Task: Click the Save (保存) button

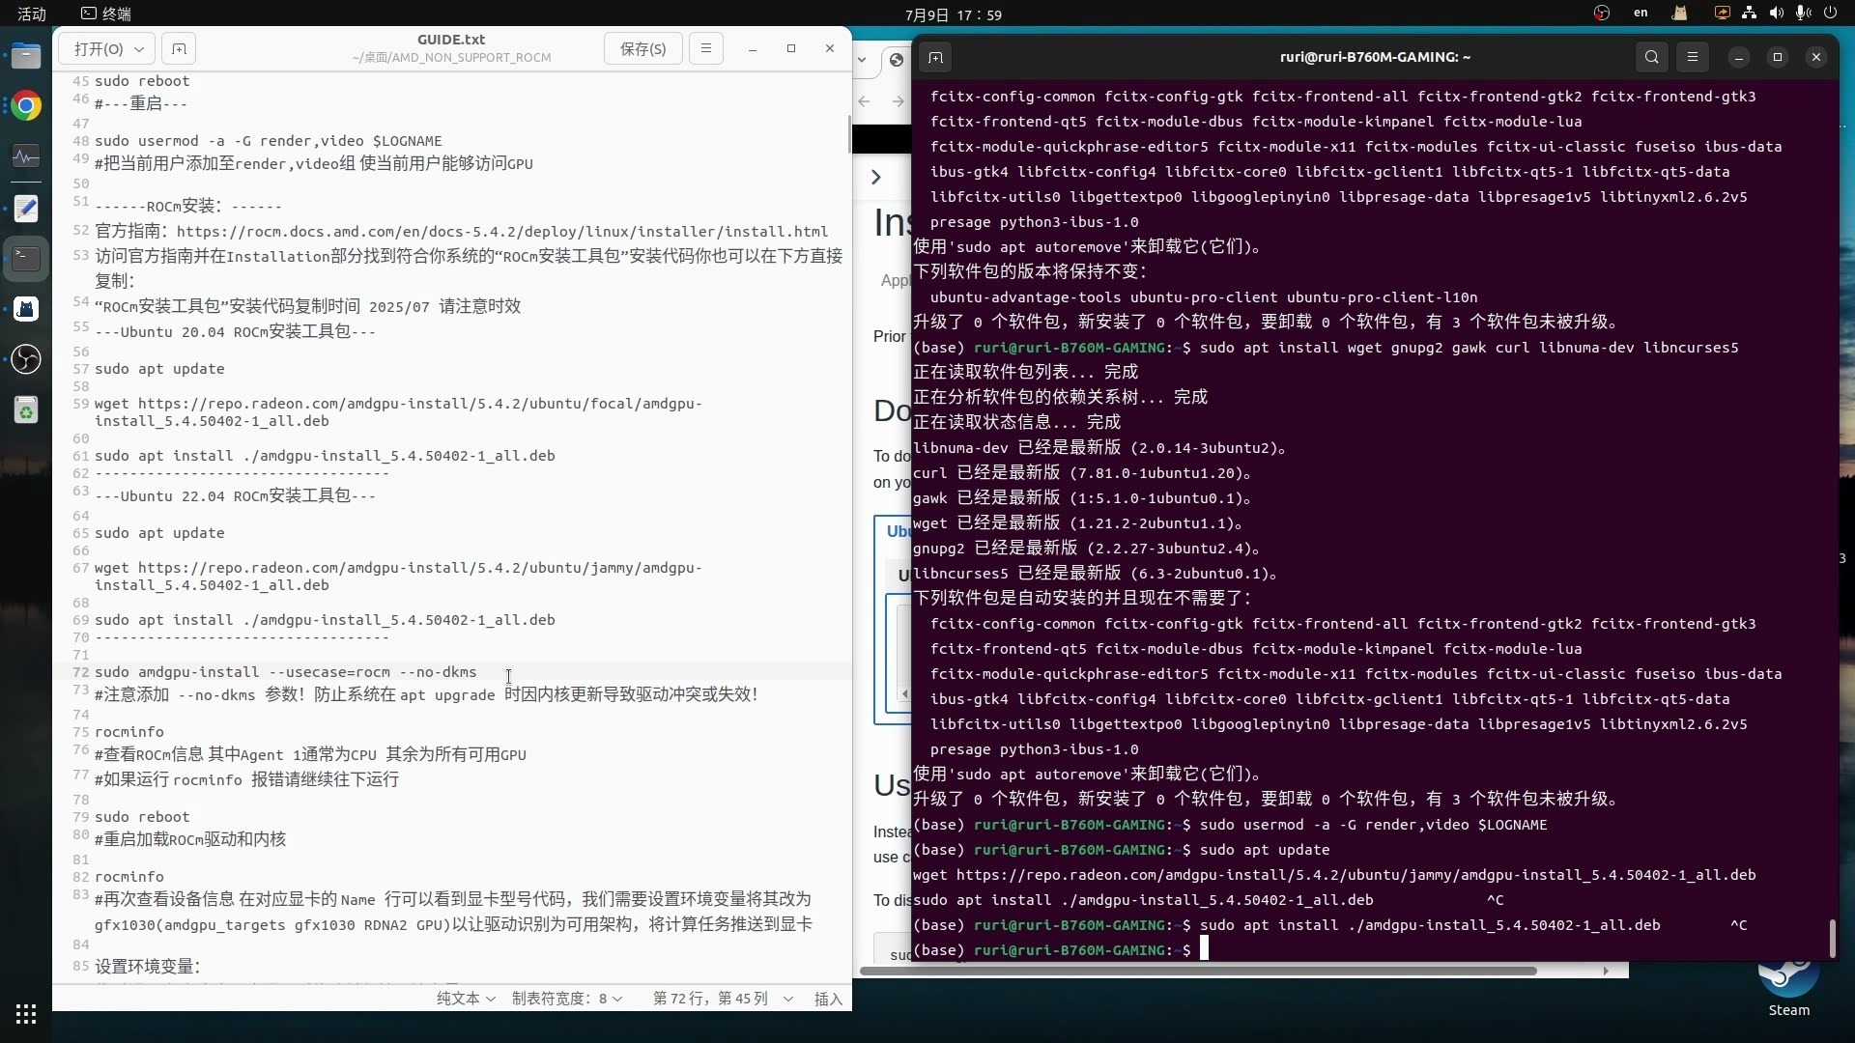Action: (642, 49)
